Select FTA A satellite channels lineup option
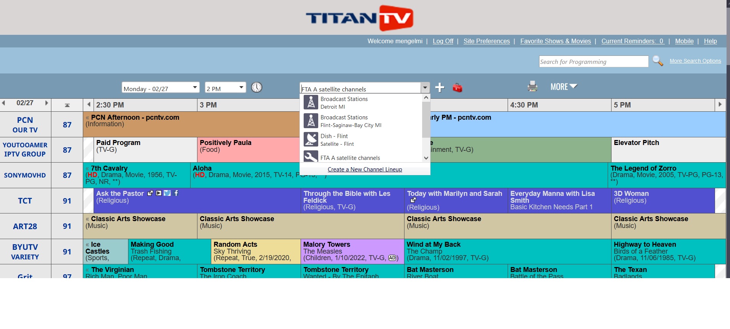Image resolution: width=730 pixels, height=329 pixels. (361, 157)
